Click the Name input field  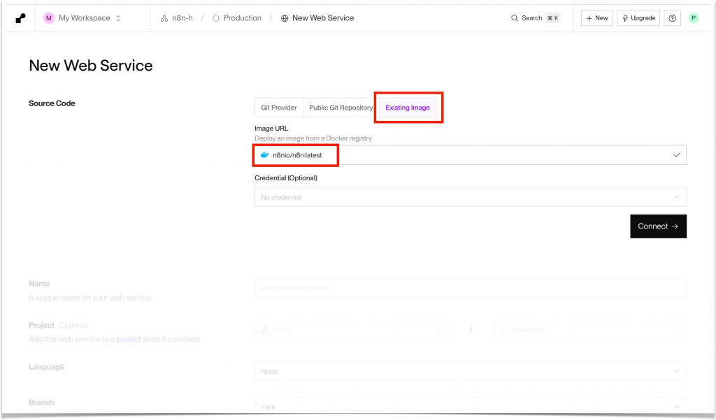(x=471, y=288)
